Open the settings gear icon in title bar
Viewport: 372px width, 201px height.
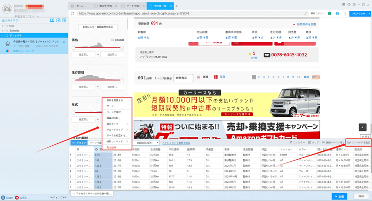click(354, 5)
